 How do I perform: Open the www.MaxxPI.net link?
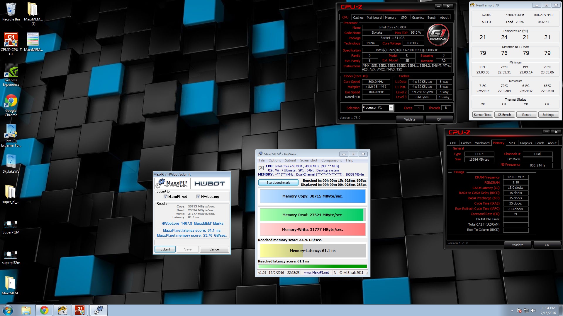click(x=316, y=273)
